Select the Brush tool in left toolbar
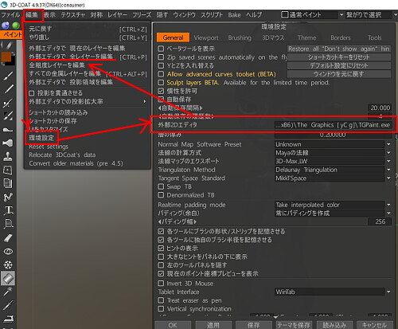Screen dimensions: 398x329 [x=8, y=76]
